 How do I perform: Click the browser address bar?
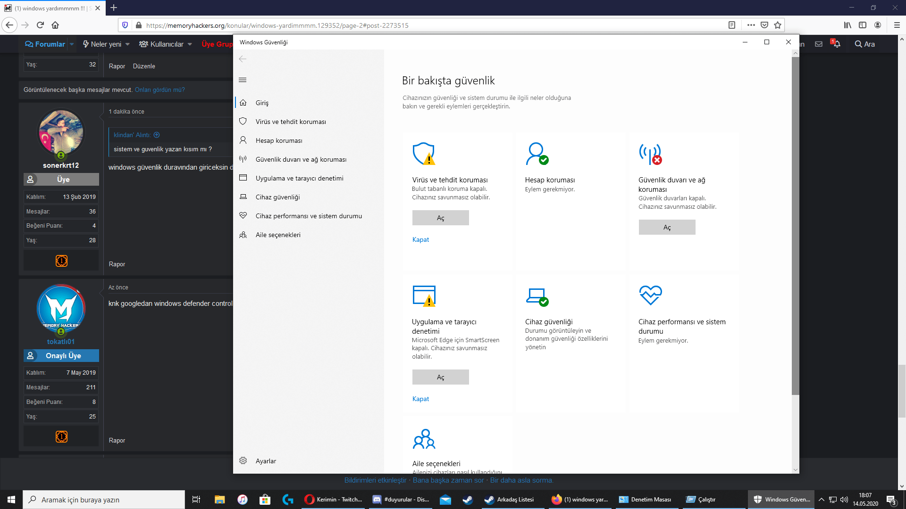point(434,25)
